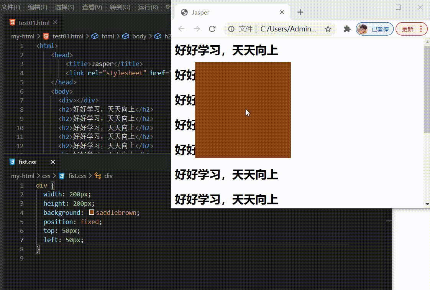Open the 查看(V) menu

coord(92,7)
